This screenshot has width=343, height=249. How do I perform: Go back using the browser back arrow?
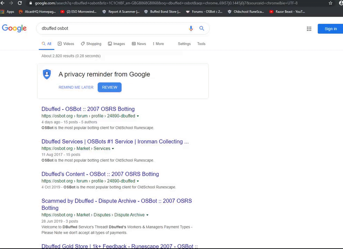(2, 3)
